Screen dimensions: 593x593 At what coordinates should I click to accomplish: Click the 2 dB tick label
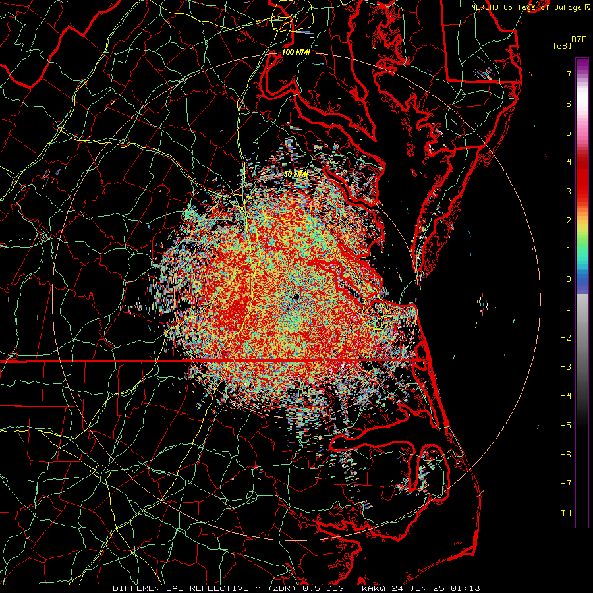coord(569,221)
